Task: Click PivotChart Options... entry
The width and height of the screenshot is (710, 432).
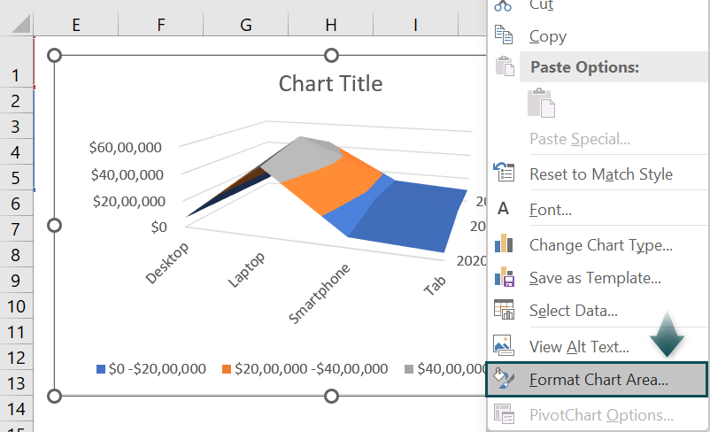Action: point(601,415)
